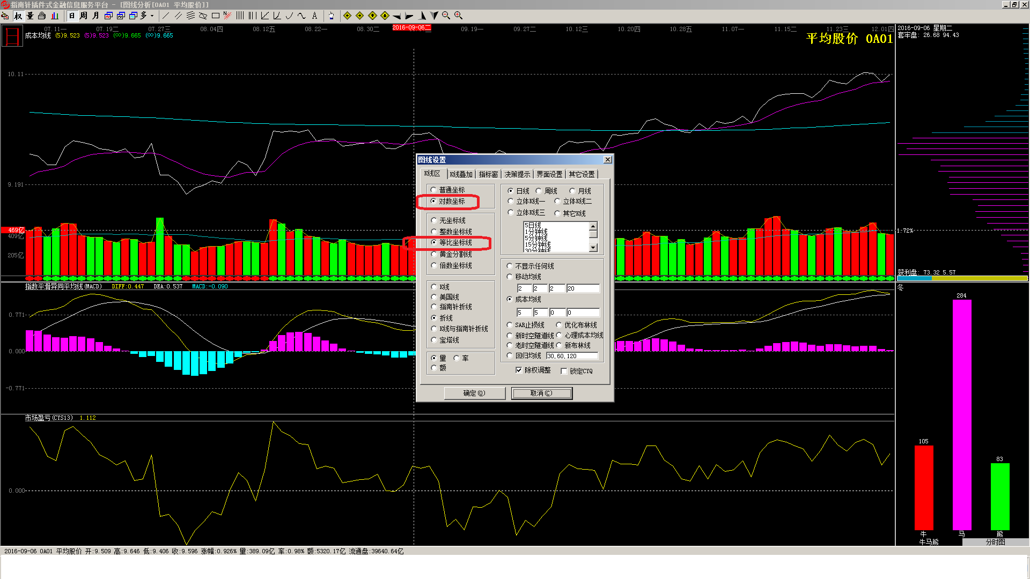Toggle the 除权调整 checkbox
The width and height of the screenshot is (1030, 579).
click(x=519, y=370)
